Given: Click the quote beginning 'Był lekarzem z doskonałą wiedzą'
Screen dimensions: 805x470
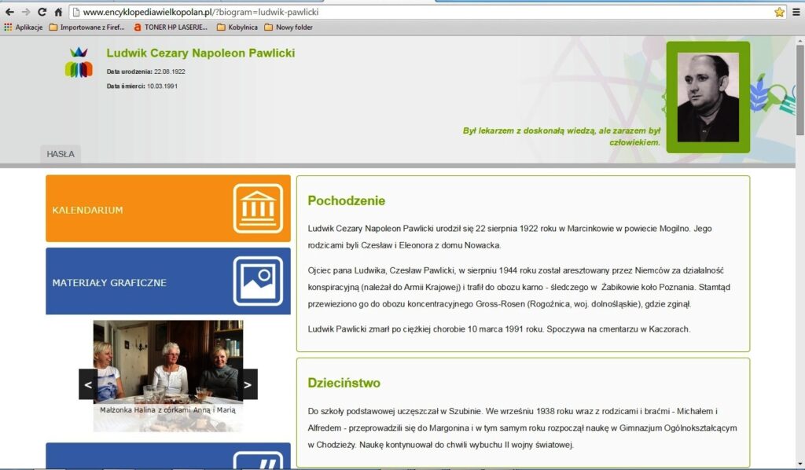Looking at the screenshot, I should pos(561,137).
